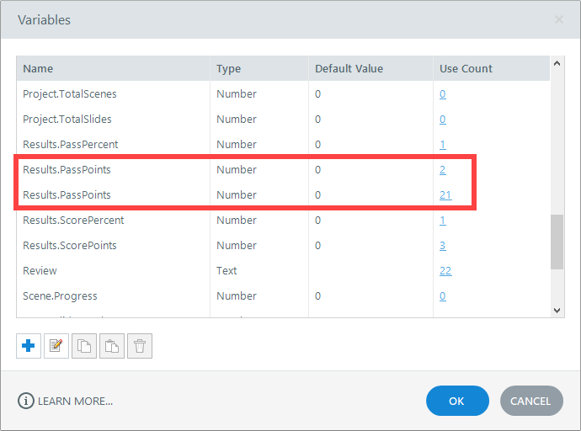Open use count 3 for Results.ScorePoints
This screenshot has width=581, height=431.
pos(443,246)
